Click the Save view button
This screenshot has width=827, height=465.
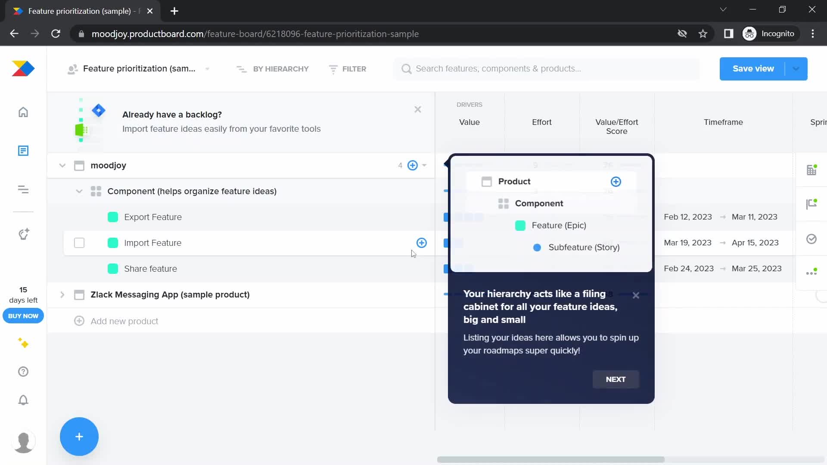click(753, 69)
